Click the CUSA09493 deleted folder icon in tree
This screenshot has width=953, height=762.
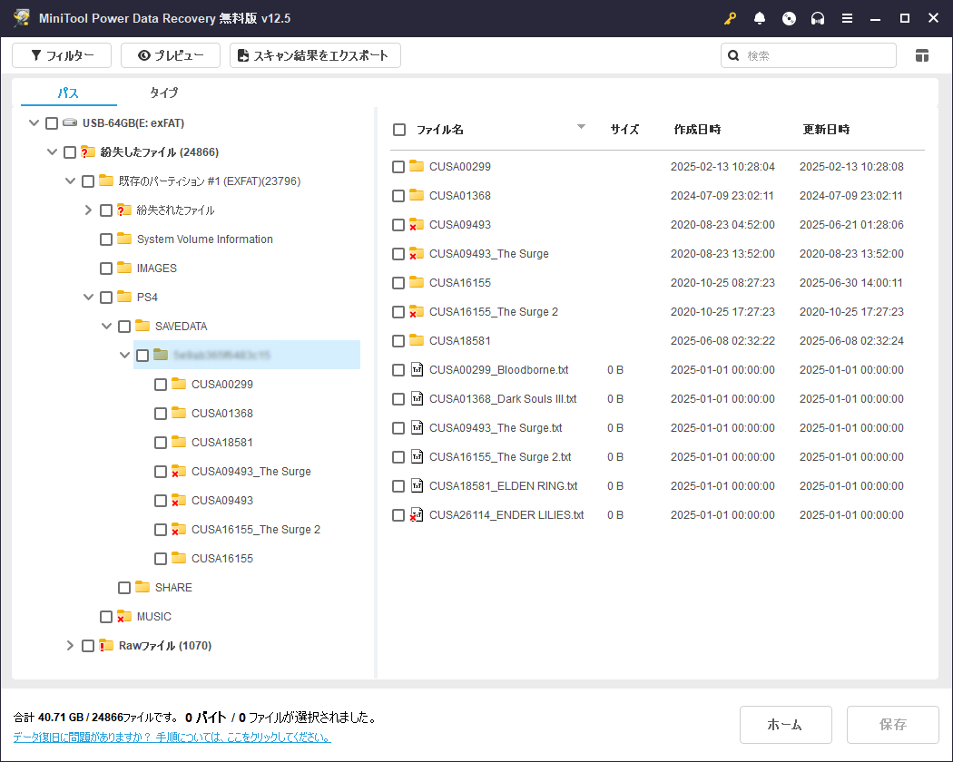pos(178,500)
